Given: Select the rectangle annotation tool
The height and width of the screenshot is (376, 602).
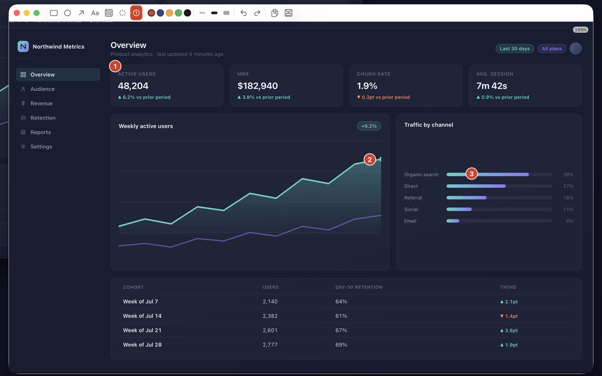Looking at the screenshot, I should click(54, 13).
